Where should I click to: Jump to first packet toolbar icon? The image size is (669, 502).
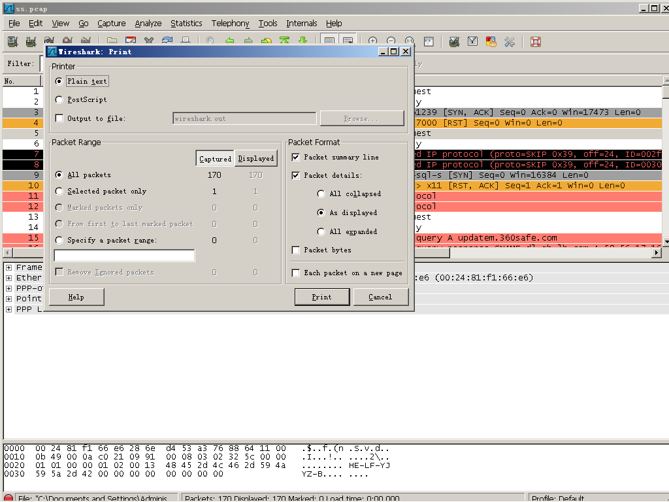(285, 41)
